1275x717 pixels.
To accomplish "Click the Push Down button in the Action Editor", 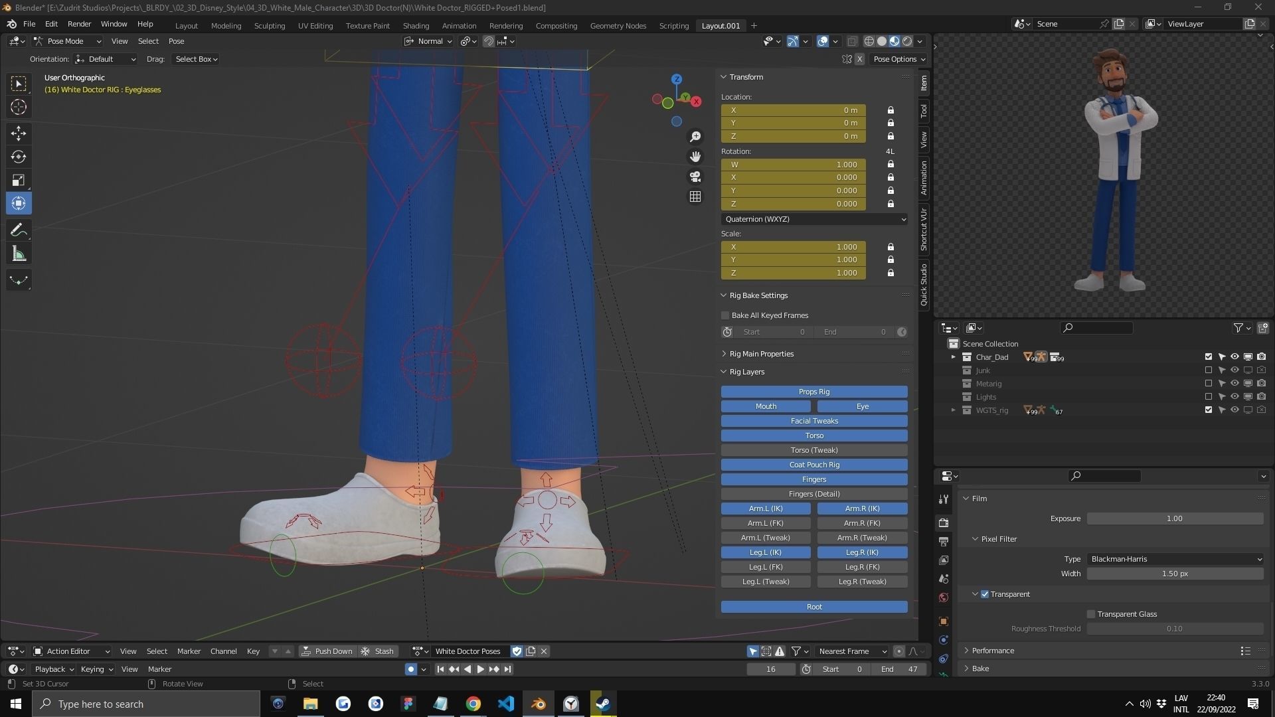I will (327, 651).
